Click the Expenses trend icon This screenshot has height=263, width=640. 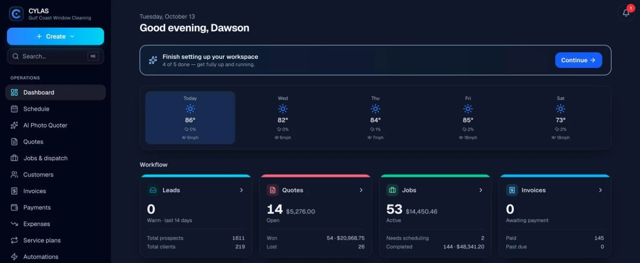pos(15,224)
